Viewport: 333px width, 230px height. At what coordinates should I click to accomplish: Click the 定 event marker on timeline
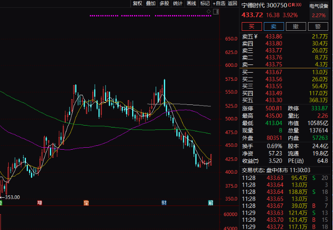pos(86,203)
